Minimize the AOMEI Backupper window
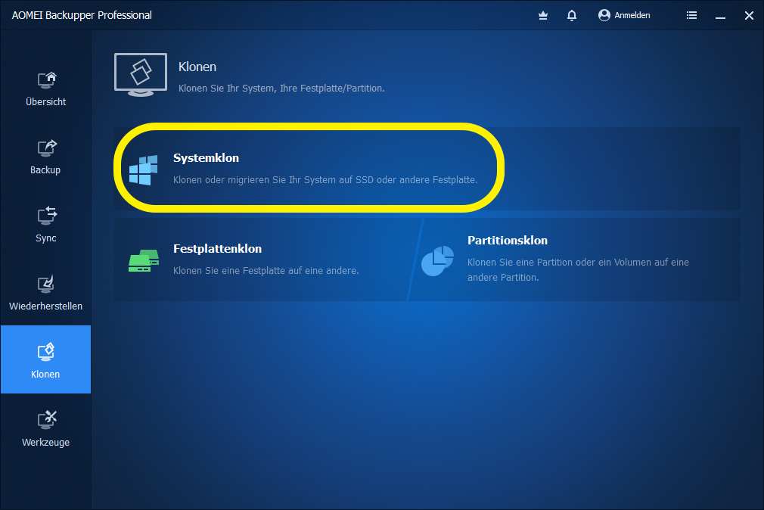This screenshot has height=510, width=764. coord(721,17)
